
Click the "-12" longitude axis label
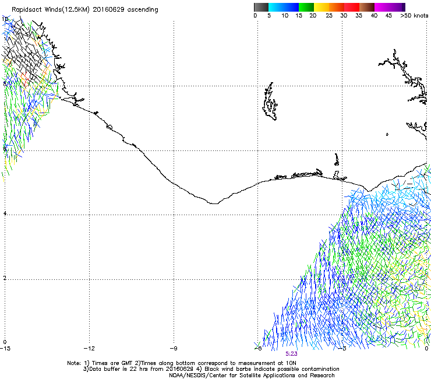89,349
